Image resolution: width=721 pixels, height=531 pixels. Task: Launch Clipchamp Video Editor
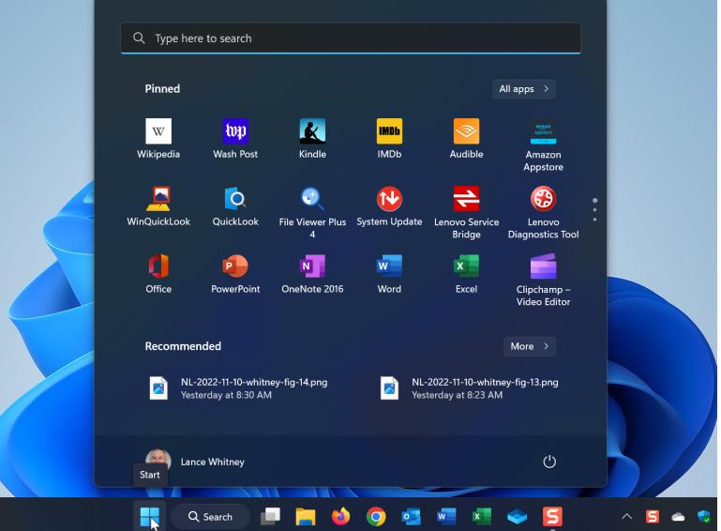coord(543,280)
